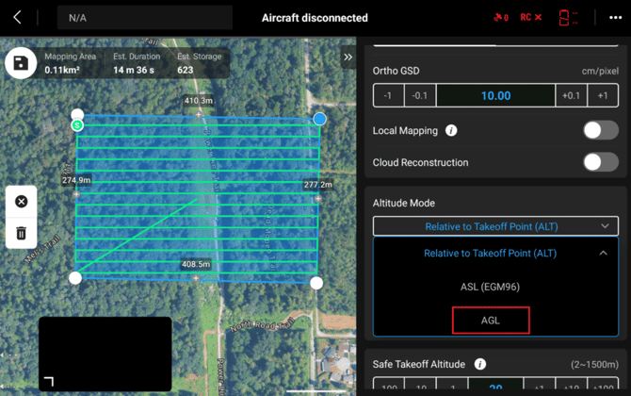Open Local Mapping info tooltip
This screenshot has height=396, width=631.
tap(451, 131)
